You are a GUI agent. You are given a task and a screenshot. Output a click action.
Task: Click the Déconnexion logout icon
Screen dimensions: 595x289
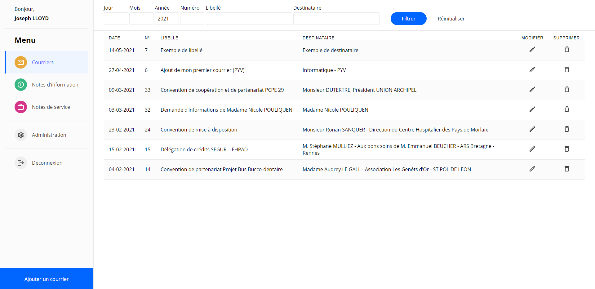(x=20, y=162)
